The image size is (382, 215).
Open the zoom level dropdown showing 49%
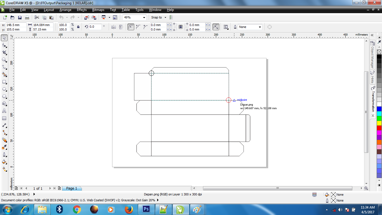[x=144, y=17]
